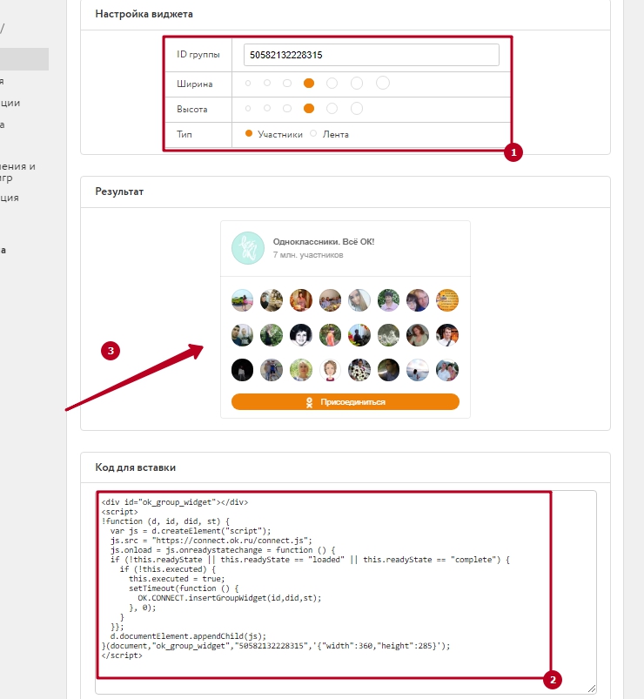Click the dark black avatar in bottom row
Viewport: 644px width, 699px height.
pos(243,370)
